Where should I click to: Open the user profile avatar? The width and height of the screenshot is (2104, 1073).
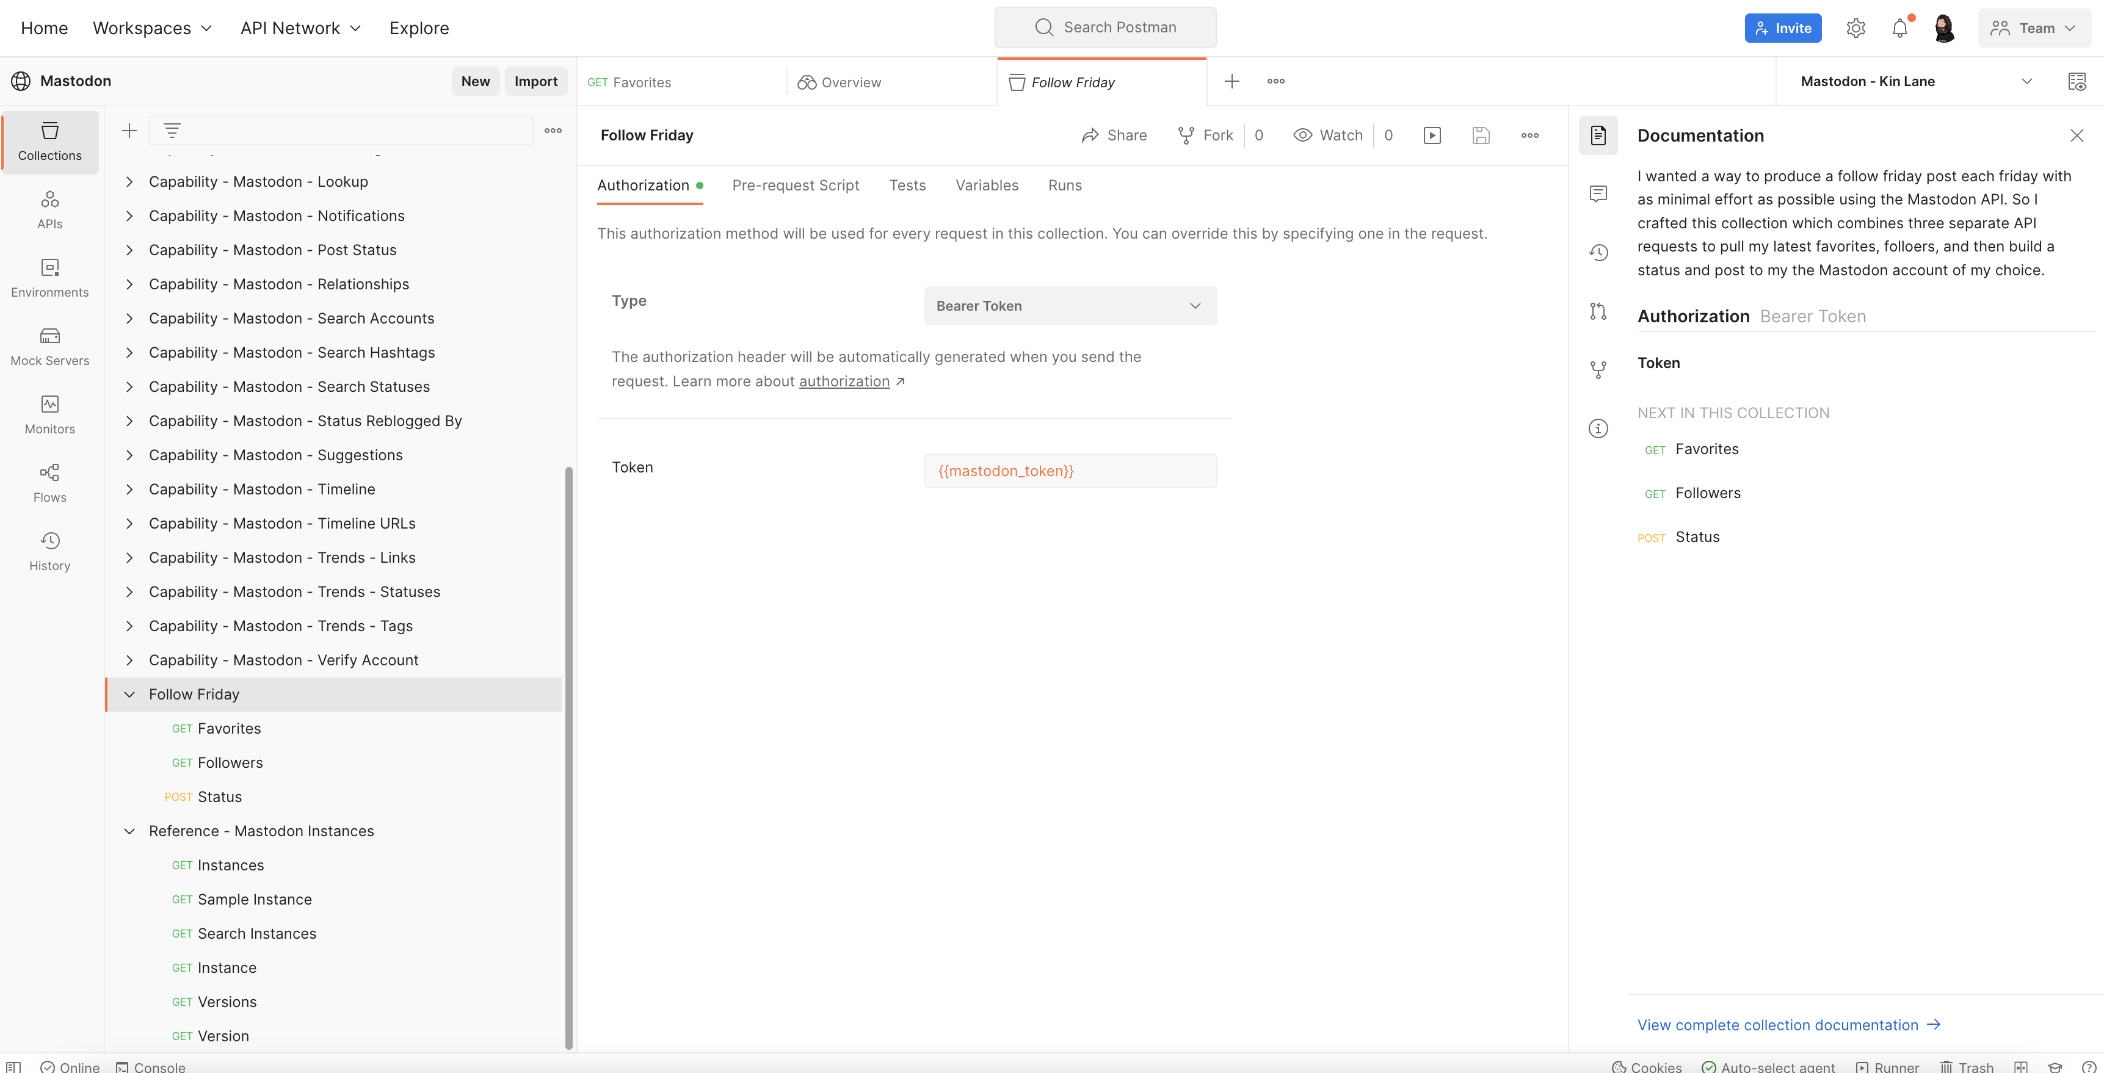1945,27
